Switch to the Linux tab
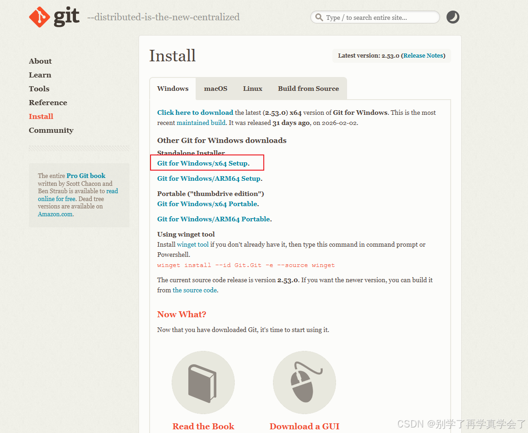 (x=253, y=89)
